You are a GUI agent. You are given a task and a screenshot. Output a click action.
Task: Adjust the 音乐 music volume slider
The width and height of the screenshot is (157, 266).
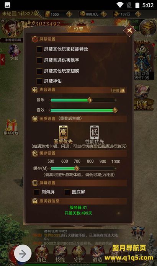(x=83, y=100)
